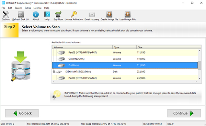Click the 232,89G size cell
Screen dimensions: 206x126
click(141, 72)
